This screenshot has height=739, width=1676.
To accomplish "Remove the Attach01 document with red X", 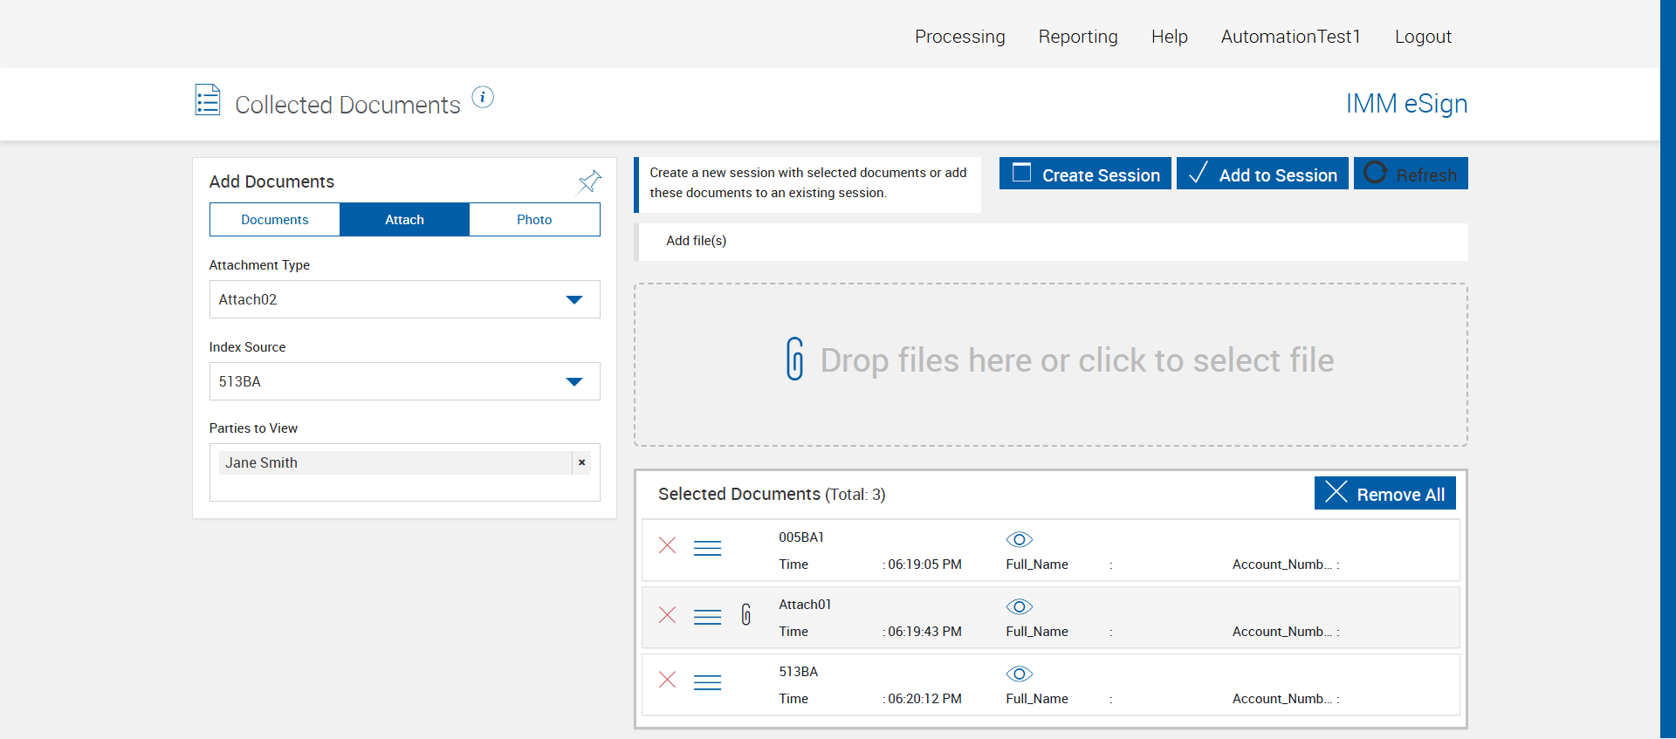I will [x=667, y=615].
